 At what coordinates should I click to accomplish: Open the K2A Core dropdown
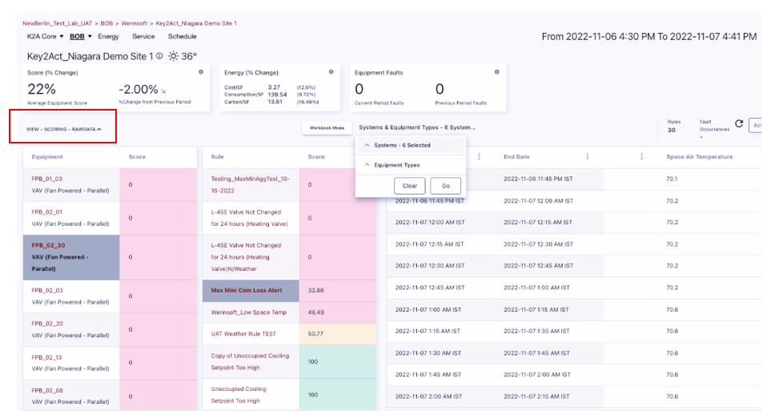[44, 37]
